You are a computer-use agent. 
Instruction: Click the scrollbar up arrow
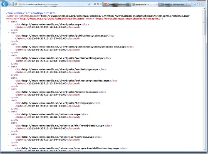[x=204, y=9]
